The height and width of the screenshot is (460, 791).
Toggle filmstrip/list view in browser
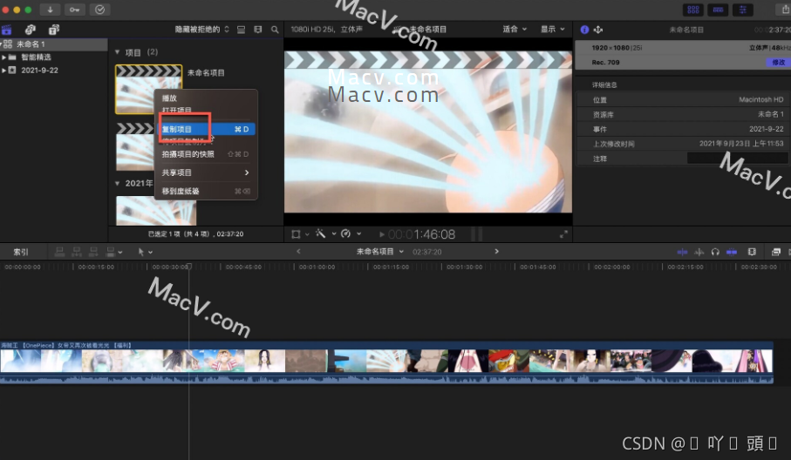click(x=241, y=30)
